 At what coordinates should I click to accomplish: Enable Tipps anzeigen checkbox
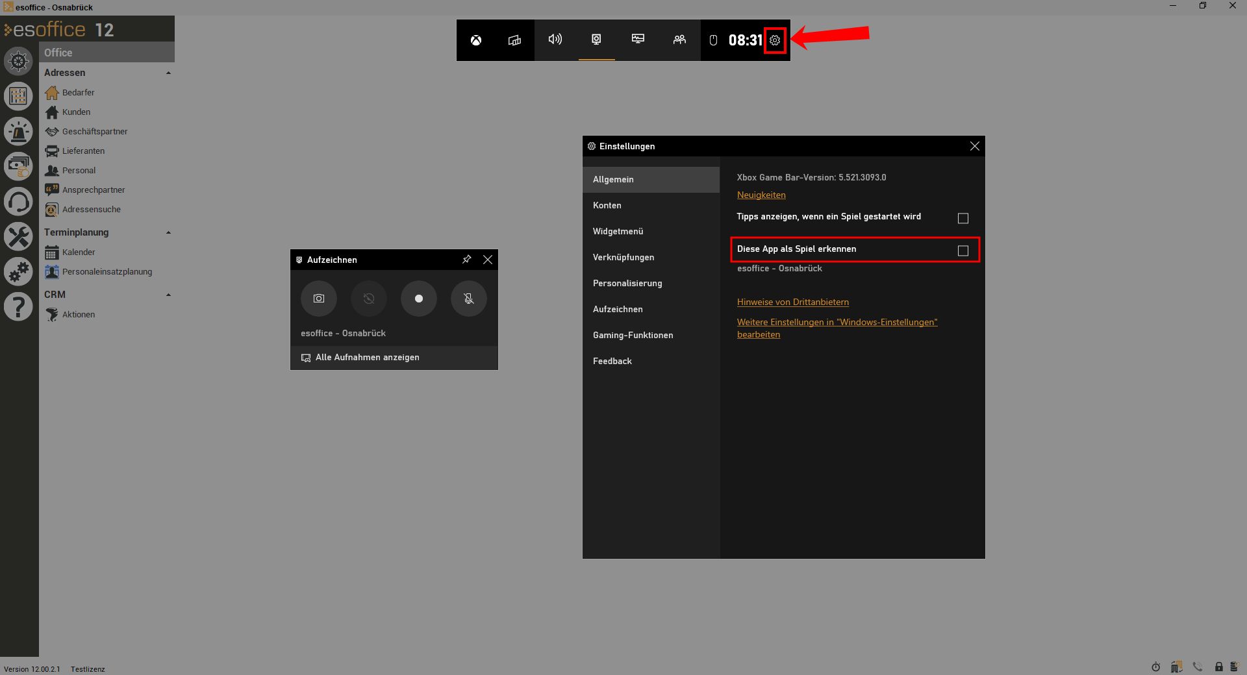coord(963,218)
